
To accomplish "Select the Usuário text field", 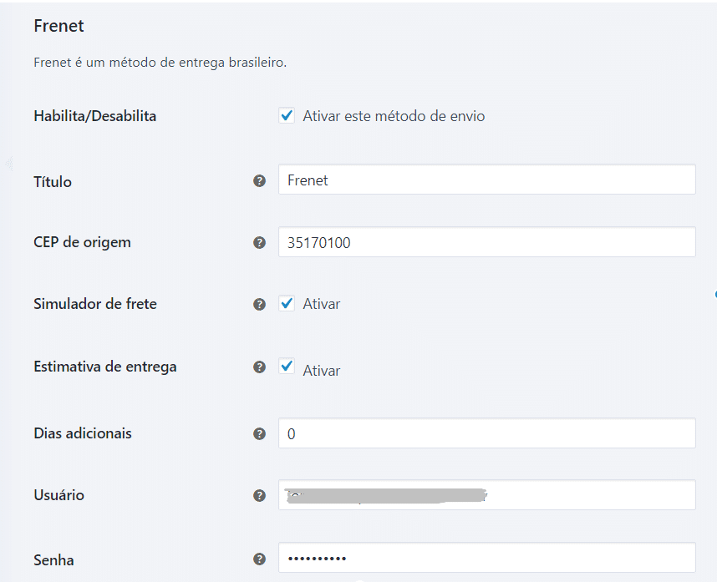I will 486,495.
